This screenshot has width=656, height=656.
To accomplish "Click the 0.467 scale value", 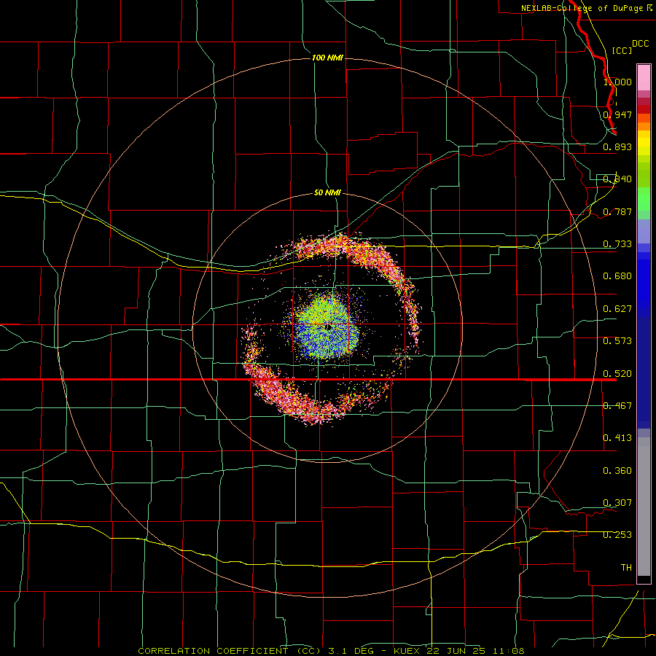I will pyautogui.click(x=617, y=406).
